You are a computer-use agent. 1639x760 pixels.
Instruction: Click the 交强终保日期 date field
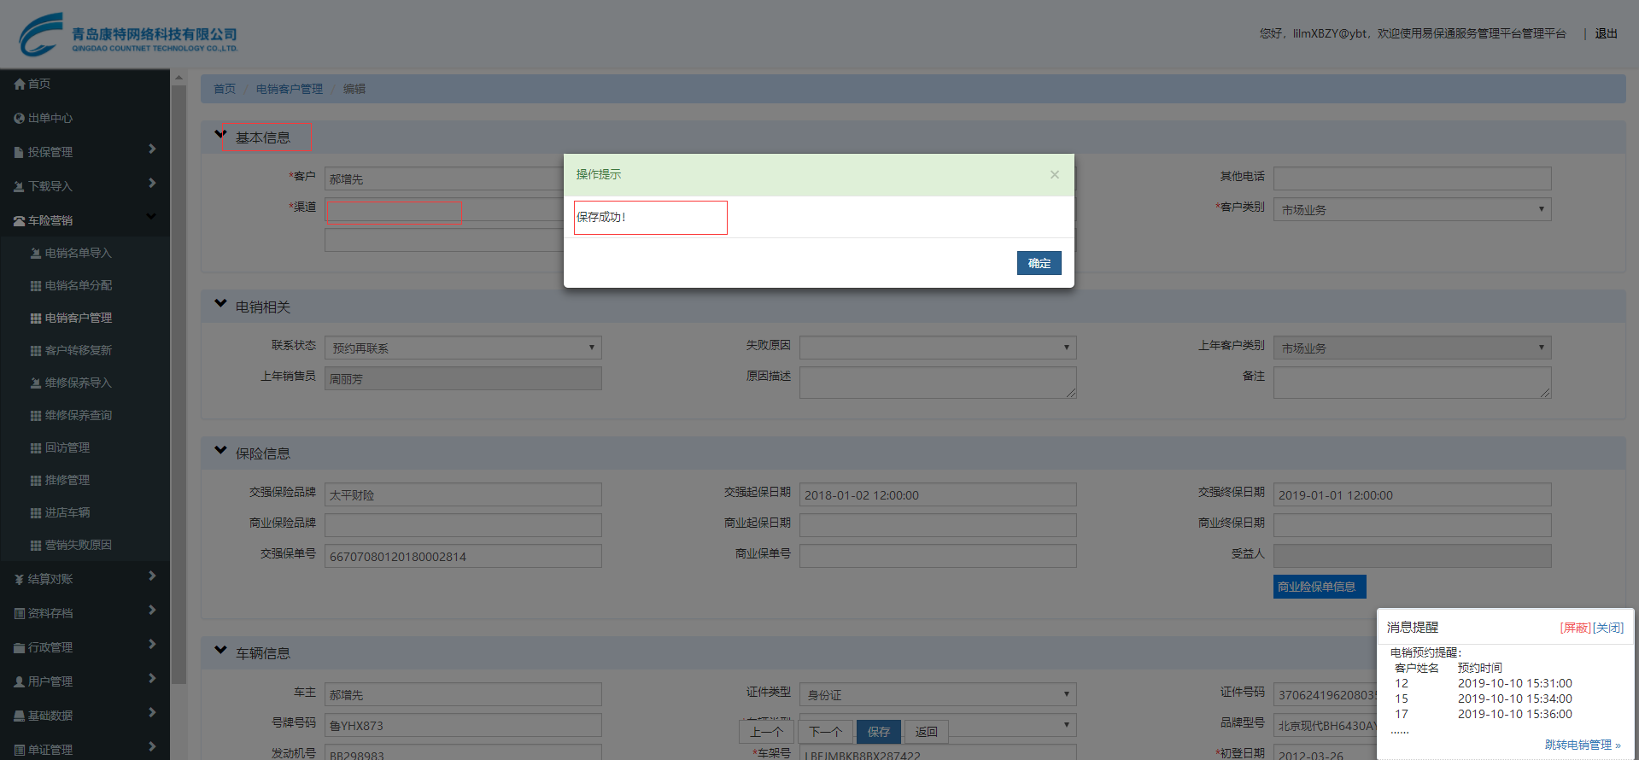pos(1412,494)
